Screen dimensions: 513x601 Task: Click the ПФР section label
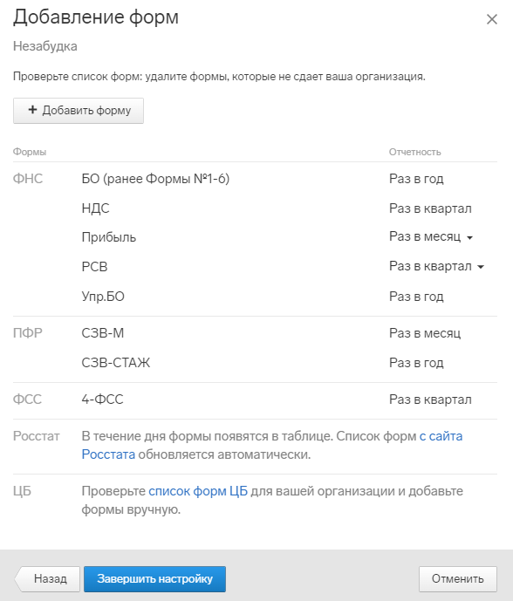point(28,333)
